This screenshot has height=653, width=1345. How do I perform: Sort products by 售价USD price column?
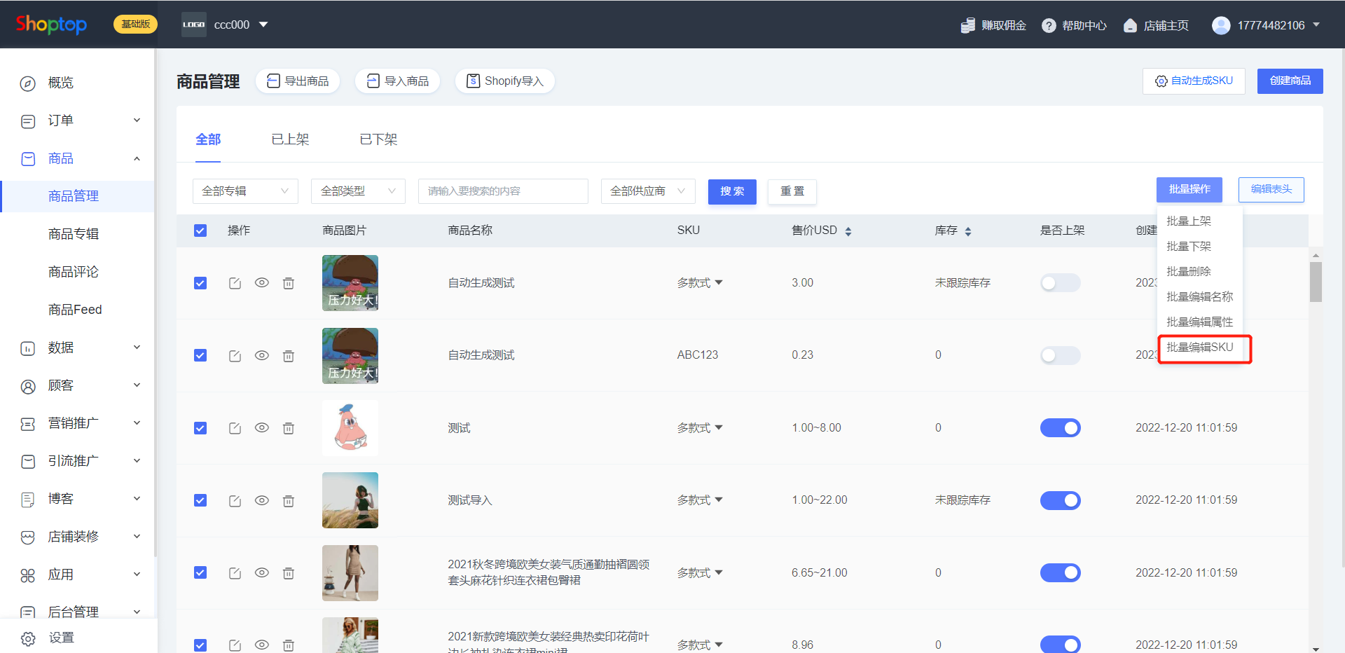pyautogui.click(x=848, y=230)
